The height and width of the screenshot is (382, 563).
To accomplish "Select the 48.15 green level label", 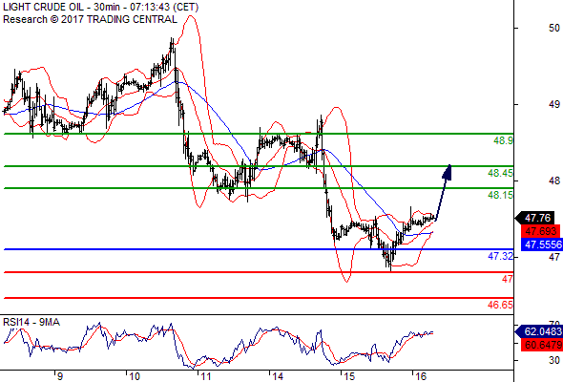I will [x=500, y=195].
